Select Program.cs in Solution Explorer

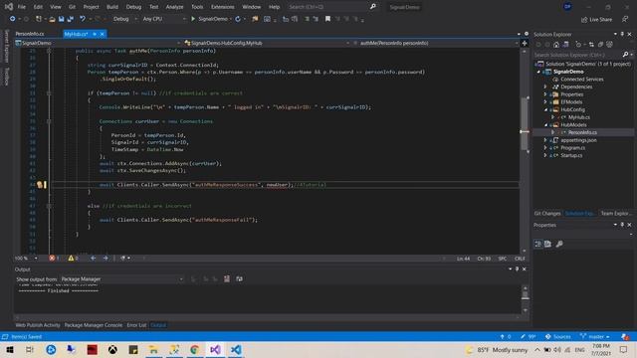572,148
